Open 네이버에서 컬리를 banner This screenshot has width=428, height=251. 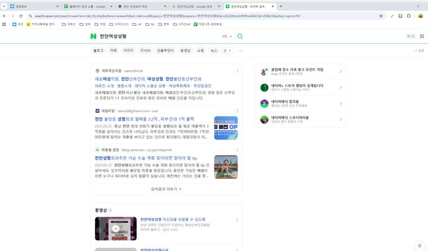(301, 103)
